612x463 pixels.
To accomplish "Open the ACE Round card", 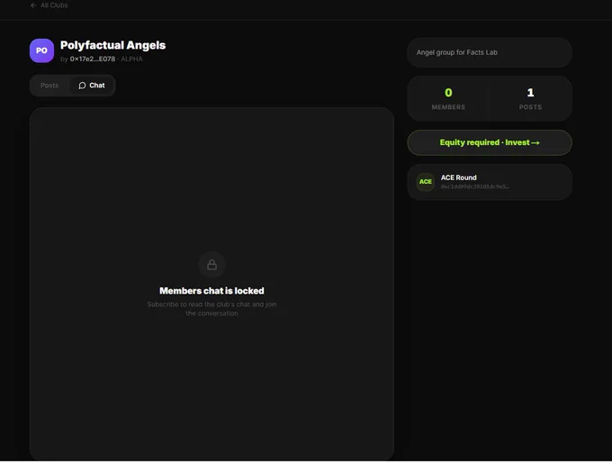I will point(490,182).
